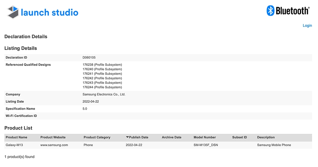Click the Subset ID column header
The height and width of the screenshot is (167, 318).
click(x=239, y=138)
